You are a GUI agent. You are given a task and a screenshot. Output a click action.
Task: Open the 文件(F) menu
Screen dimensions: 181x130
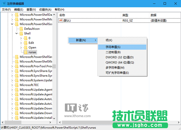(x=6, y=10)
